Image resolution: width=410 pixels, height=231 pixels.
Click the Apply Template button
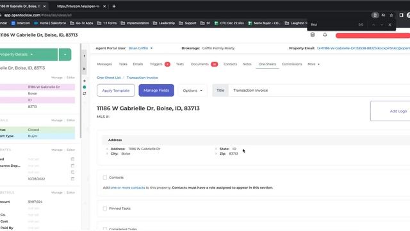click(116, 90)
